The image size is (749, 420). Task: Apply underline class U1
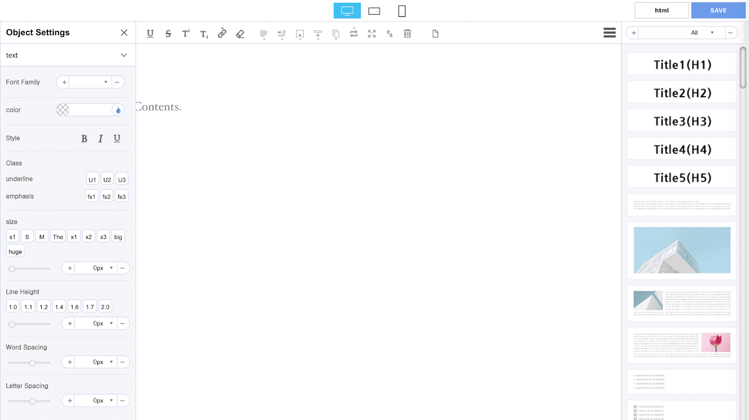pos(92,179)
